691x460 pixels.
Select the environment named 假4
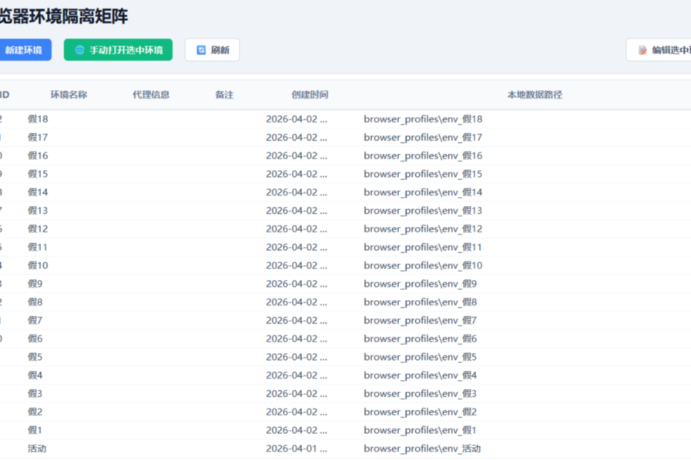click(x=35, y=375)
